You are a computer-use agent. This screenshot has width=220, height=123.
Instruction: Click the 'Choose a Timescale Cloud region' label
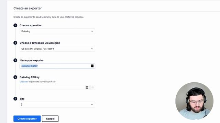click(x=40, y=43)
